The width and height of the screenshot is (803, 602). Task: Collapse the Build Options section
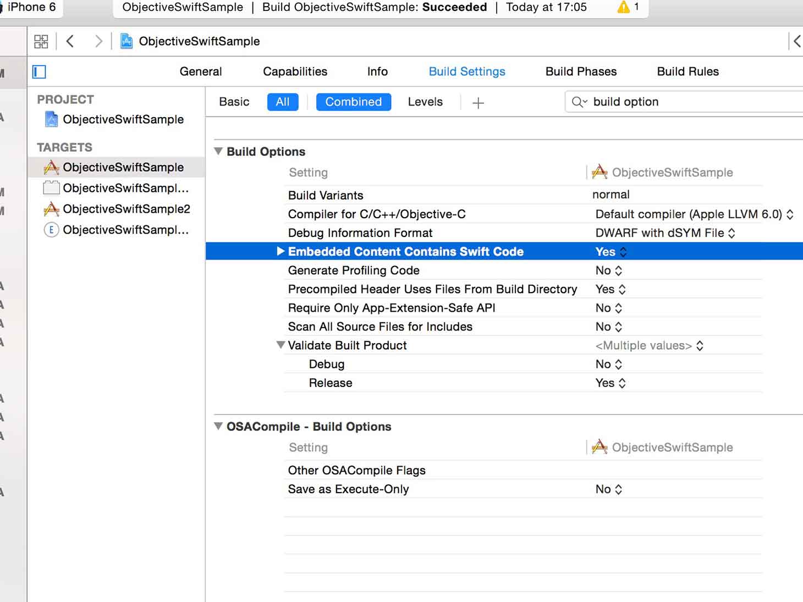click(x=218, y=151)
